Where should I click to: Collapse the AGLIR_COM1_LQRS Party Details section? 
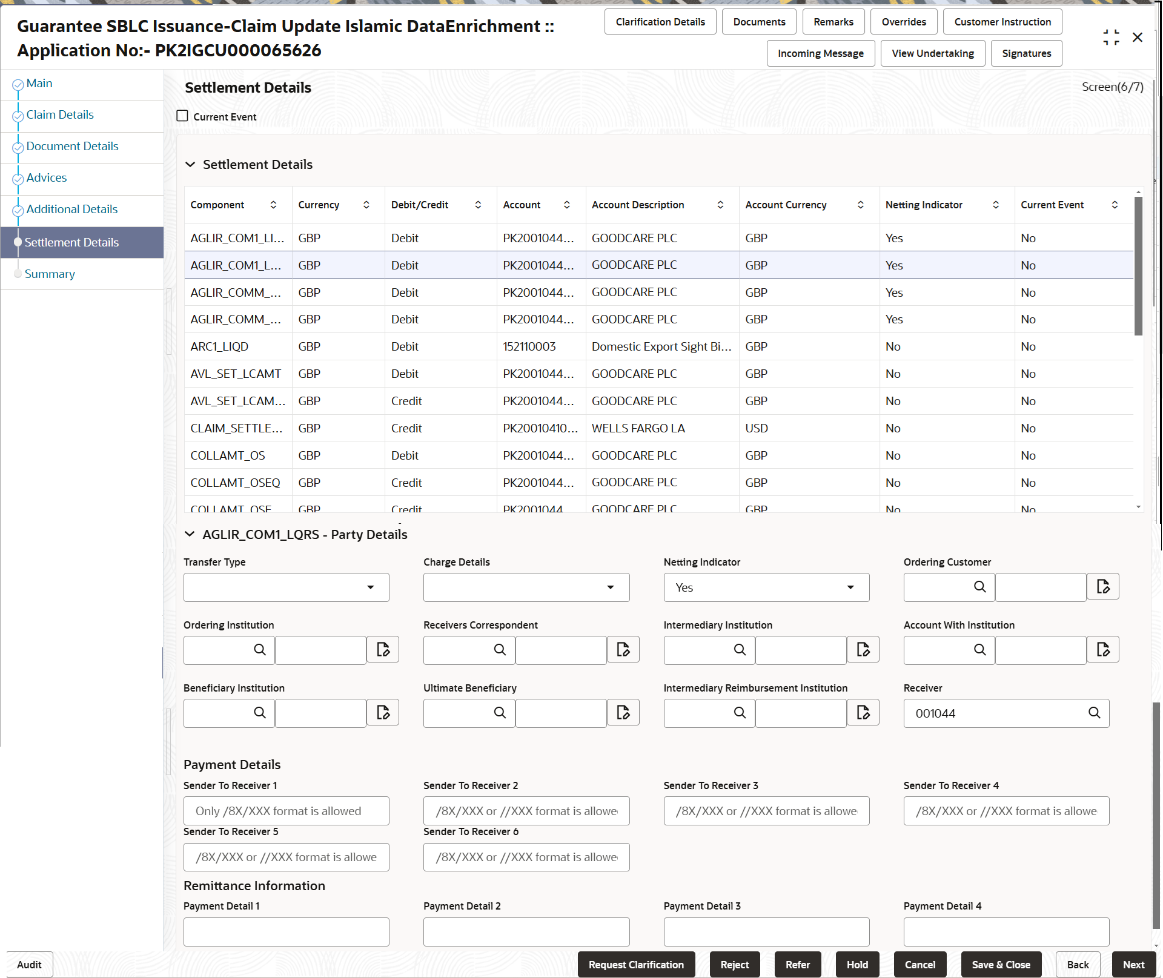(190, 534)
